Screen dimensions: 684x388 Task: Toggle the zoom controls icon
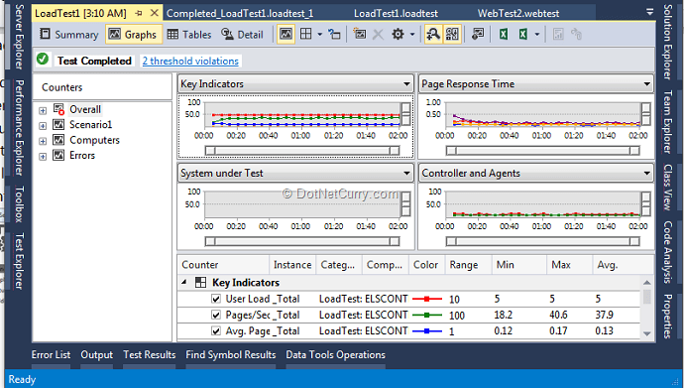433,34
